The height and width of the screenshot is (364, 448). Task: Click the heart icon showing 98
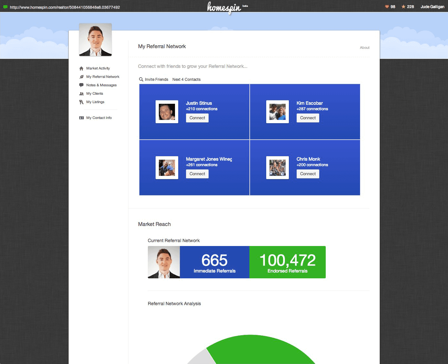tap(387, 7)
